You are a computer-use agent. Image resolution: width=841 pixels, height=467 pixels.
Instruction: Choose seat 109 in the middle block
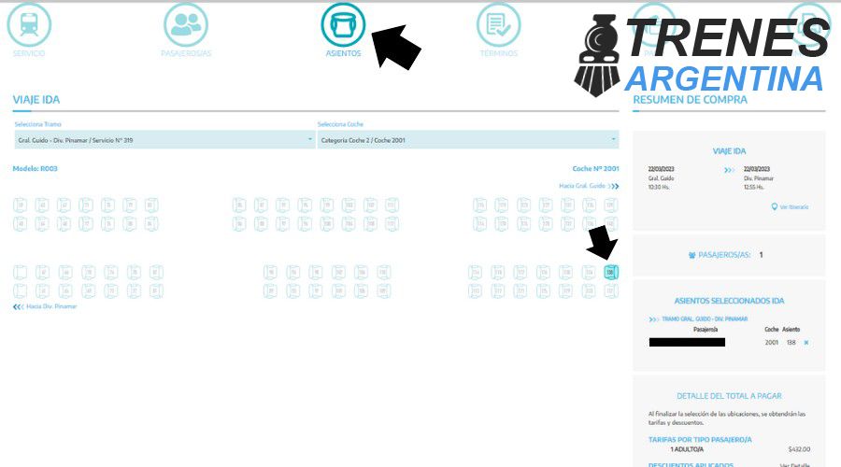[383, 291]
